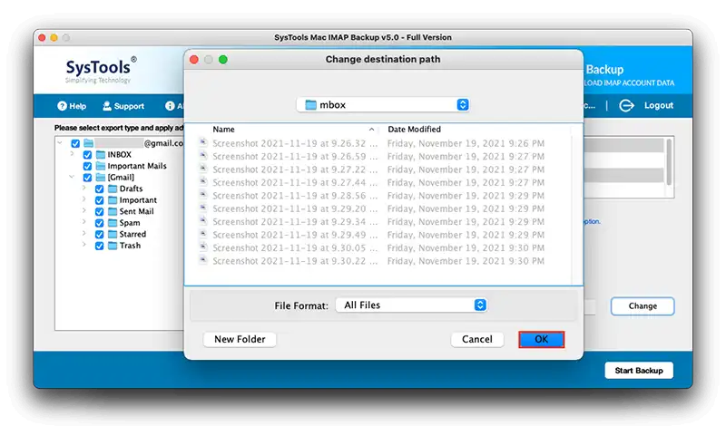Click file icon of Screenshot at 9.28.56
Screen dimensions: 726x426
pos(202,195)
